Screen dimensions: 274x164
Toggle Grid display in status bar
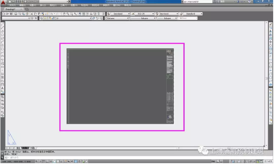(43, 161)
